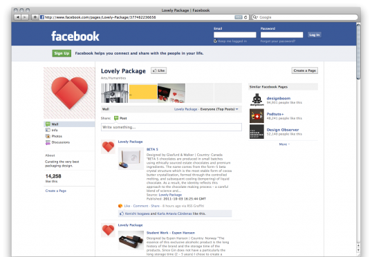Open the designboom page link
The height and width of the screenshot is (257, 372).
coord(279,98)
